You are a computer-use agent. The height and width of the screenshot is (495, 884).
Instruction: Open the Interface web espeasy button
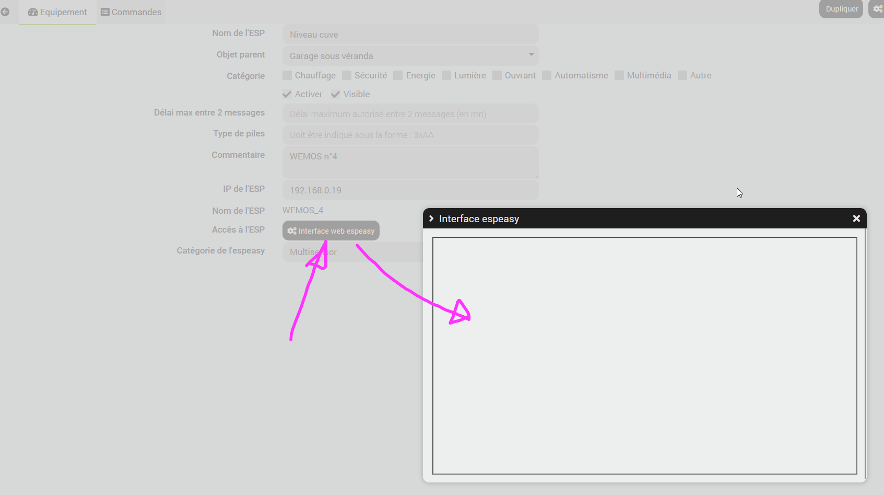(331, 231)
